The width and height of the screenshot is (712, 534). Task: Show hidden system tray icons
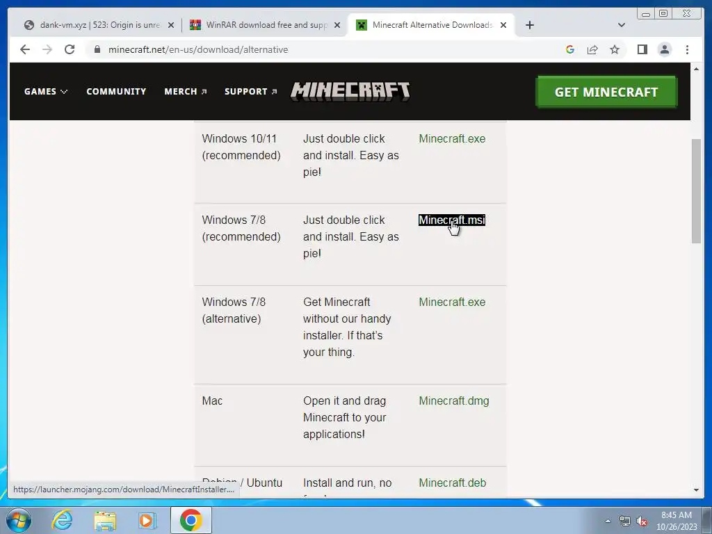(608, 521)
